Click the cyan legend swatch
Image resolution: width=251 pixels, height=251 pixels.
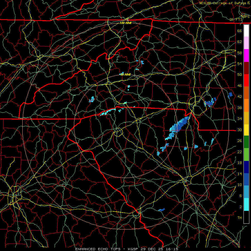point(246,204)
